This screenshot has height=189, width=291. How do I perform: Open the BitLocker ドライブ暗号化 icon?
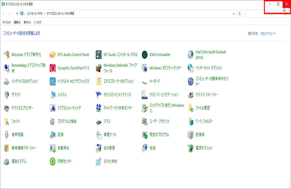tap(7, 54)
